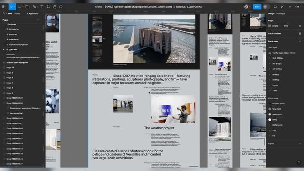Open the Resources components panel

[x=48, y=7]
